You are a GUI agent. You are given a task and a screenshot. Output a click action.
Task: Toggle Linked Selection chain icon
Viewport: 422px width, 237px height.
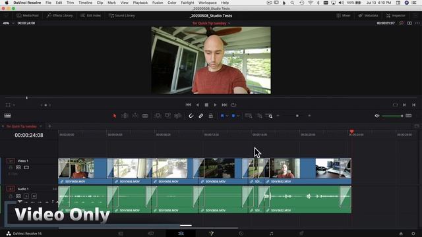[200, 116]
